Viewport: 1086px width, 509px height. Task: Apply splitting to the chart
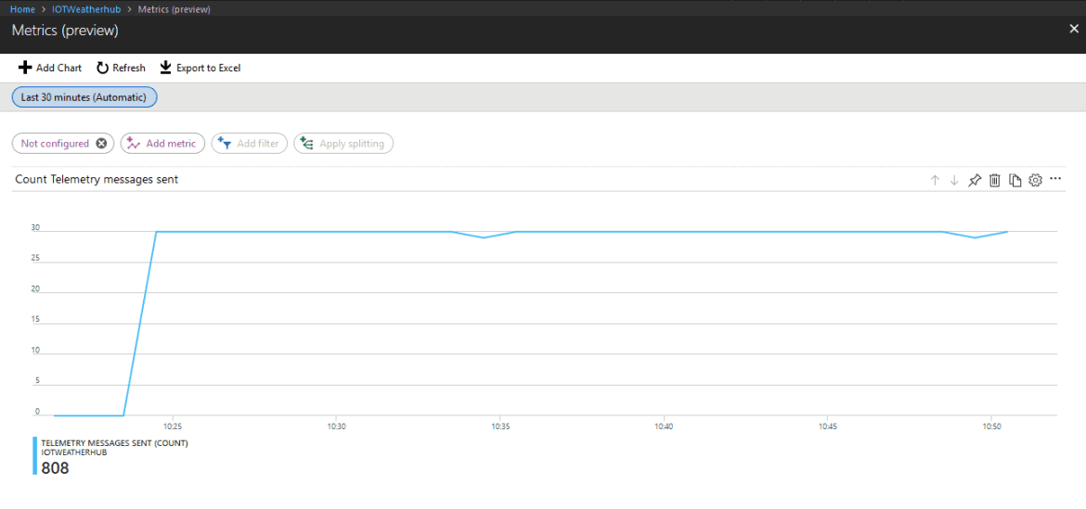(x=343, y=143)
